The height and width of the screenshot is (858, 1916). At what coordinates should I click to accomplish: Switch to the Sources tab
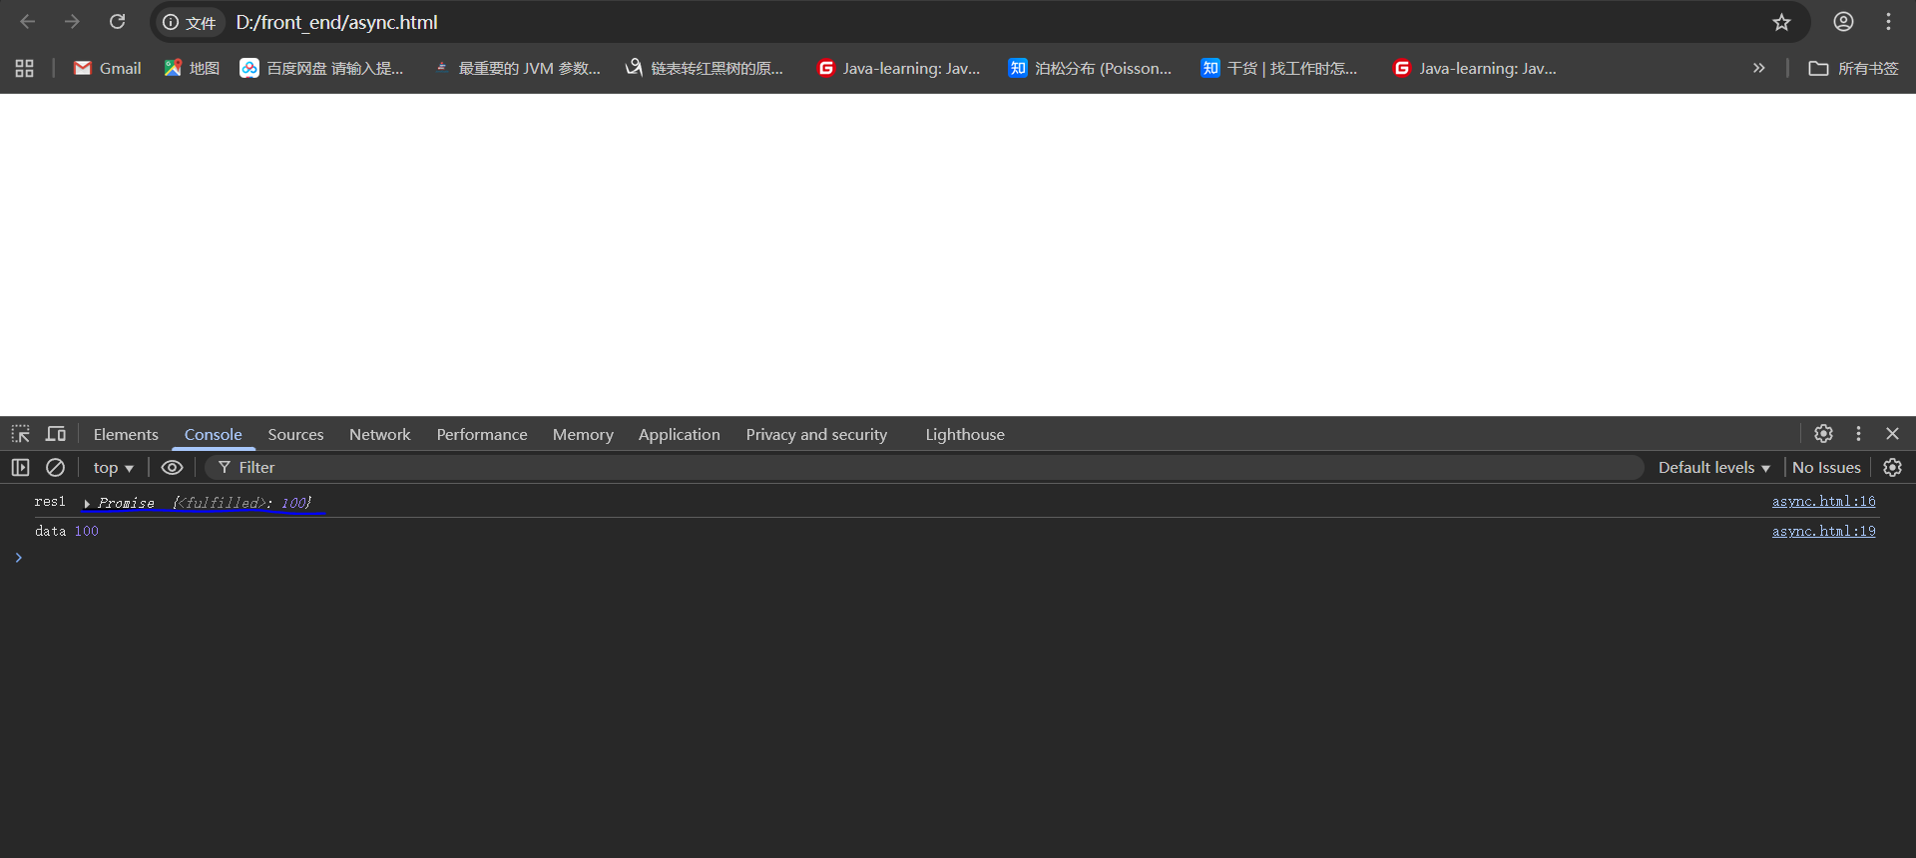coord(295,434)
